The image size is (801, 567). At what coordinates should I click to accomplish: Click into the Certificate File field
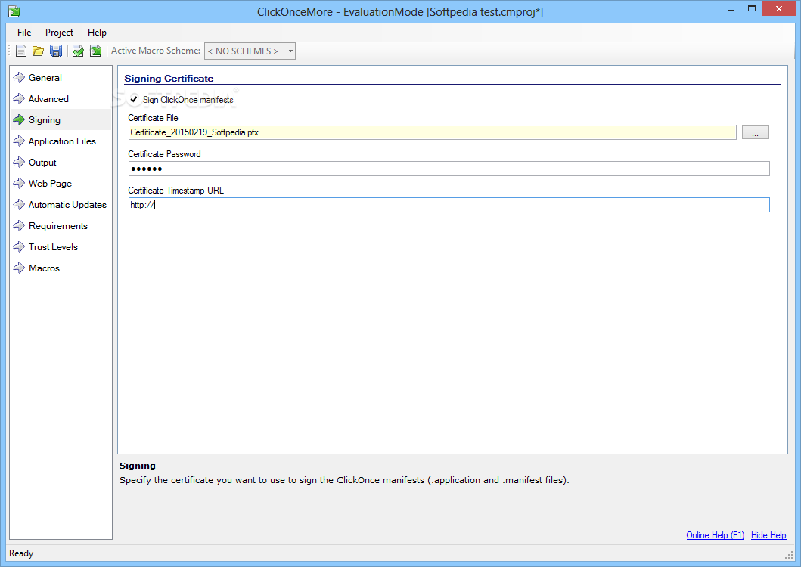point(432,132)
